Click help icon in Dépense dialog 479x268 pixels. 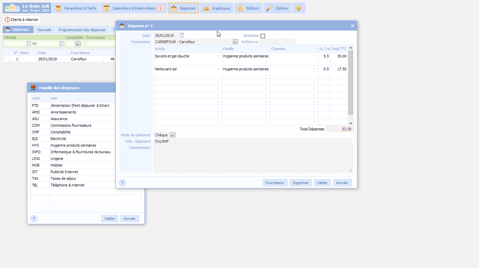[122, 183]
